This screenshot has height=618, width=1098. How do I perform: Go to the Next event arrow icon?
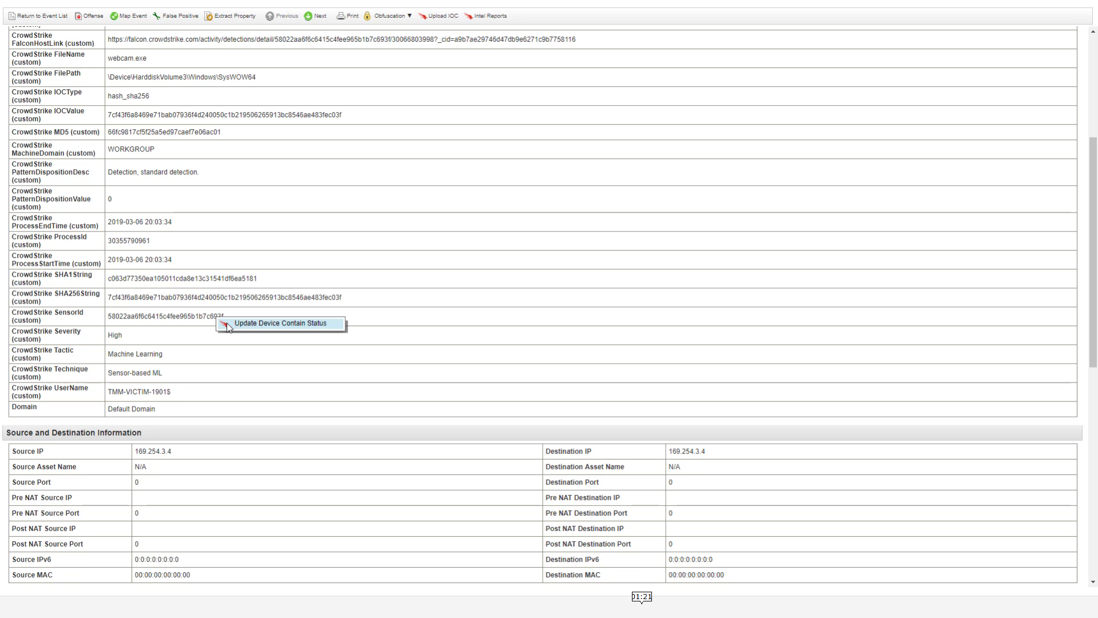pos(308,16)
